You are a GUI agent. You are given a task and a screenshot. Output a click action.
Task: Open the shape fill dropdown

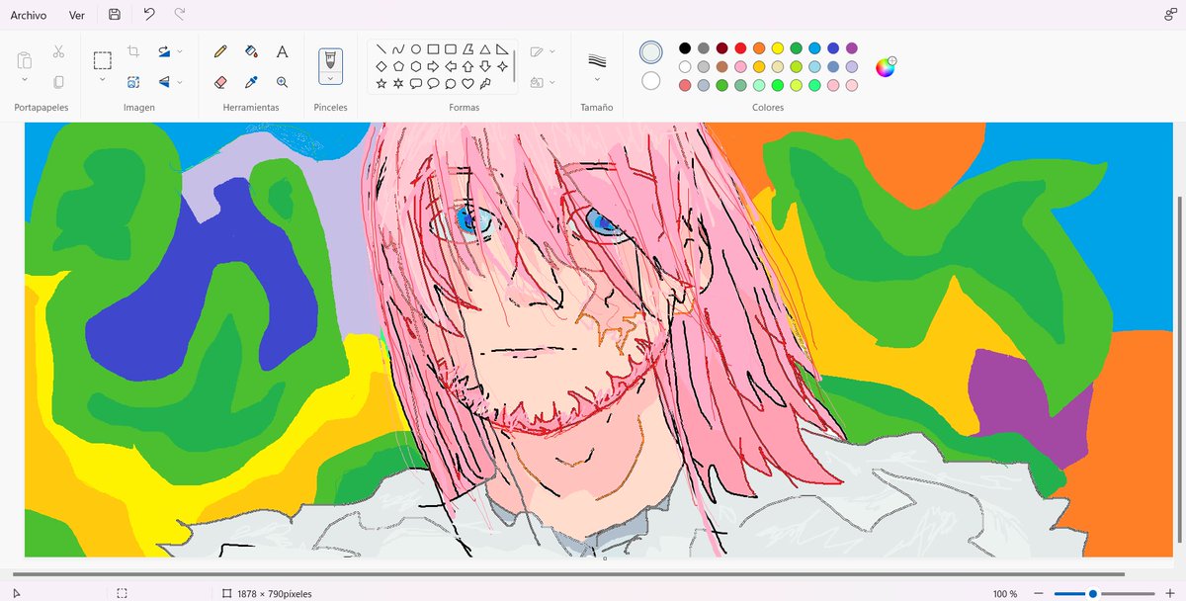542,82
